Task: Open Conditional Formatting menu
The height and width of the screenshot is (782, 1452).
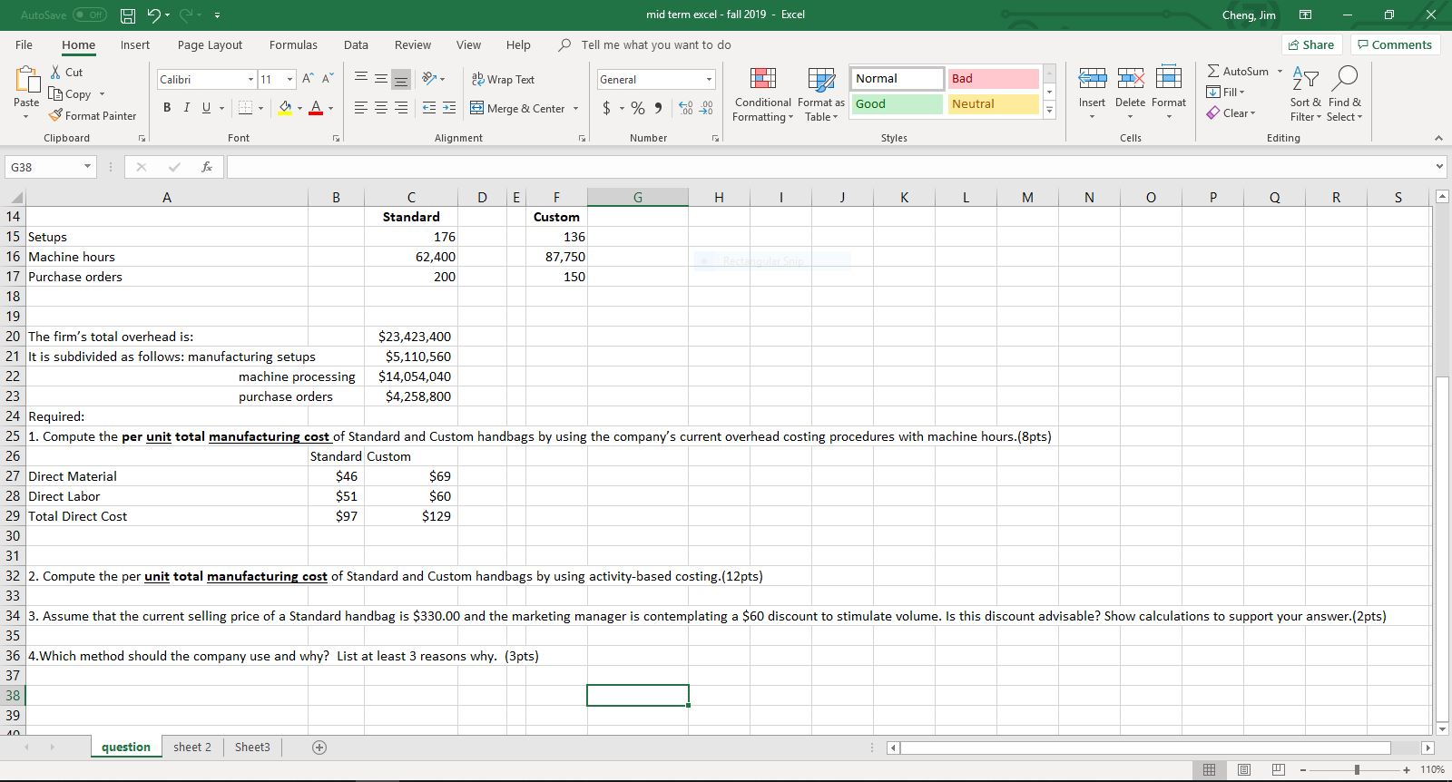Action: 762,96
